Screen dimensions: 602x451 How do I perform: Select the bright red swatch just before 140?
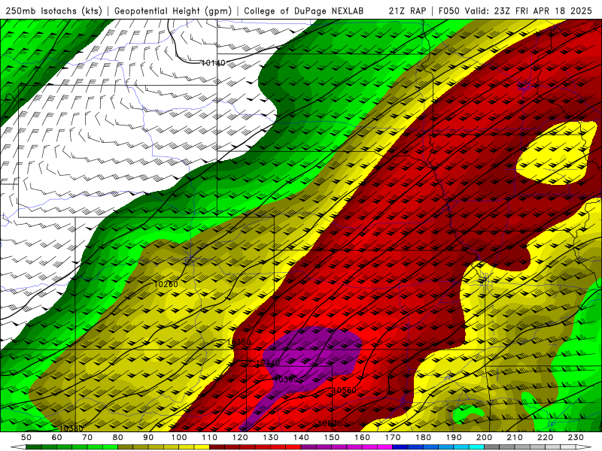click(x=293, y=447)
